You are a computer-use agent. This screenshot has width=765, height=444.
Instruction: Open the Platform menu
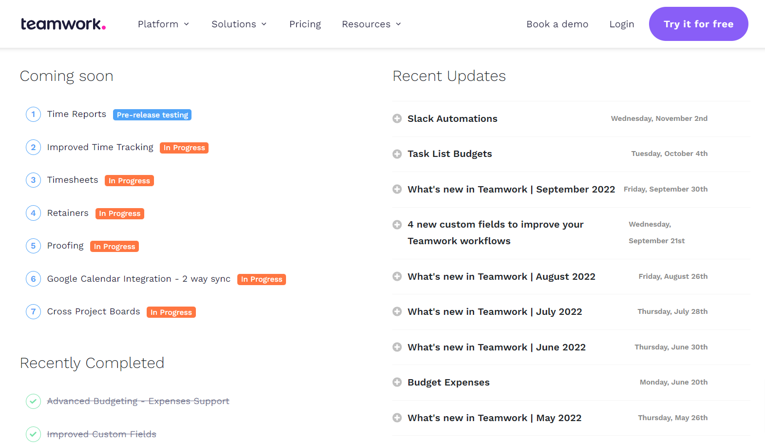[x=163, y=24]
